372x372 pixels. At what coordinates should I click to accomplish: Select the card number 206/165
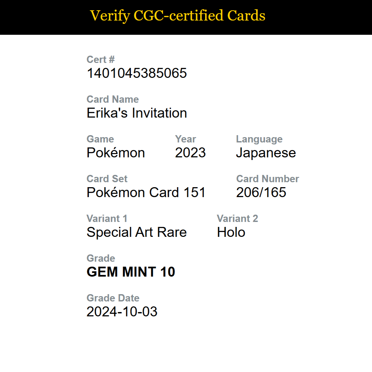pos(261,192)
